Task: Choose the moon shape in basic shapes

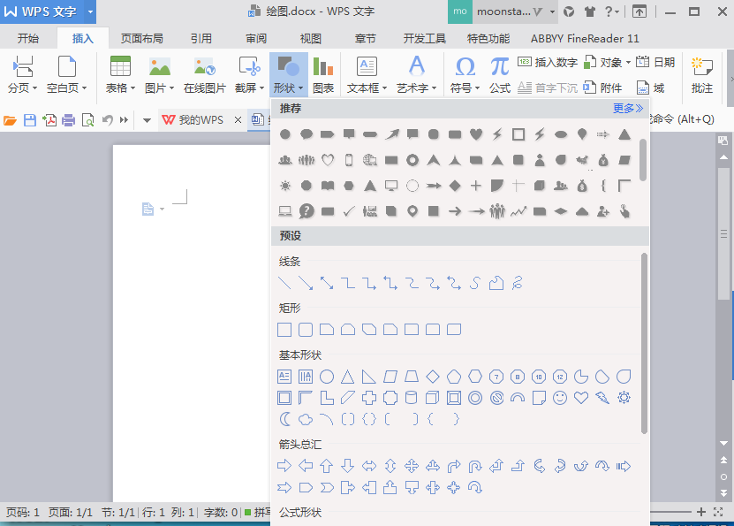Action: [x=284, y=419]
